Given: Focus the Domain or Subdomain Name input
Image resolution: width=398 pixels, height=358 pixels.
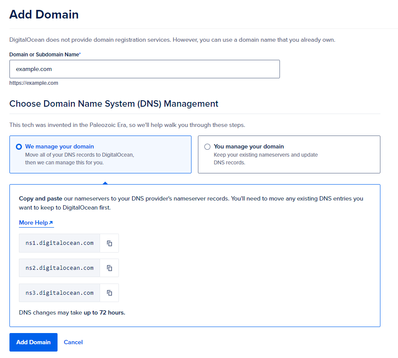Looking at the screenshot, I should click(144, 69).
